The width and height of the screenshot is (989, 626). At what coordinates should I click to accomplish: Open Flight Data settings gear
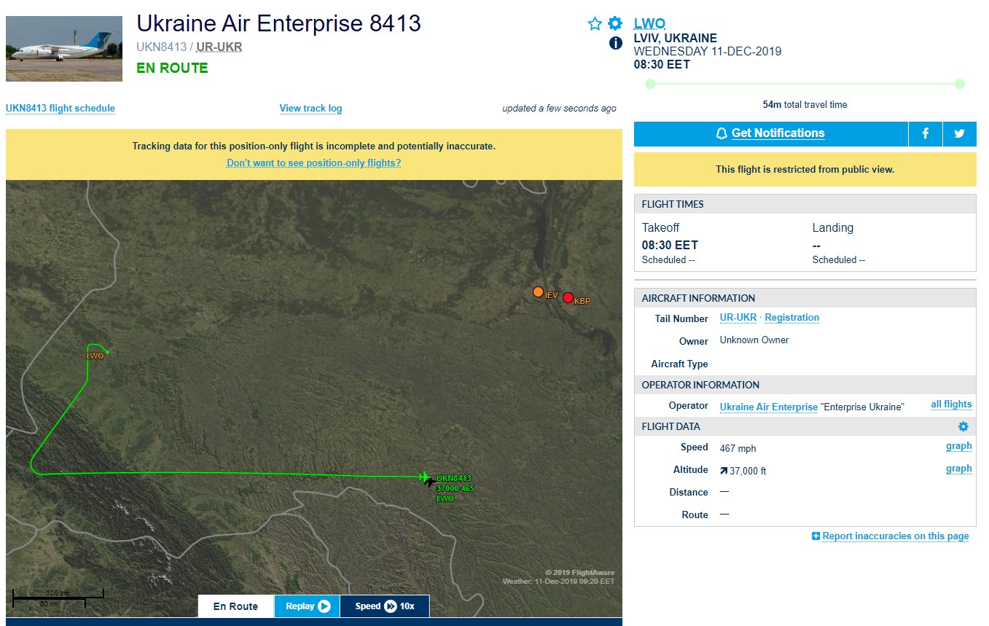coord(963,426)
